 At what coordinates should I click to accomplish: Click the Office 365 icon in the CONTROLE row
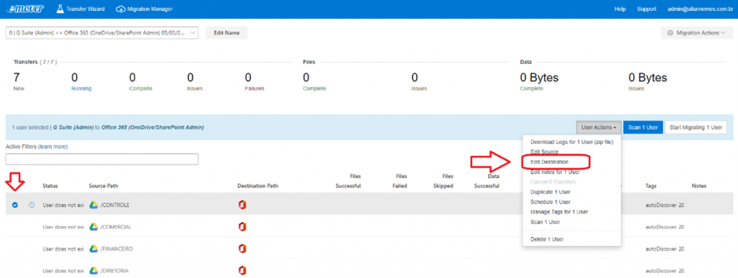click(242, 205)
